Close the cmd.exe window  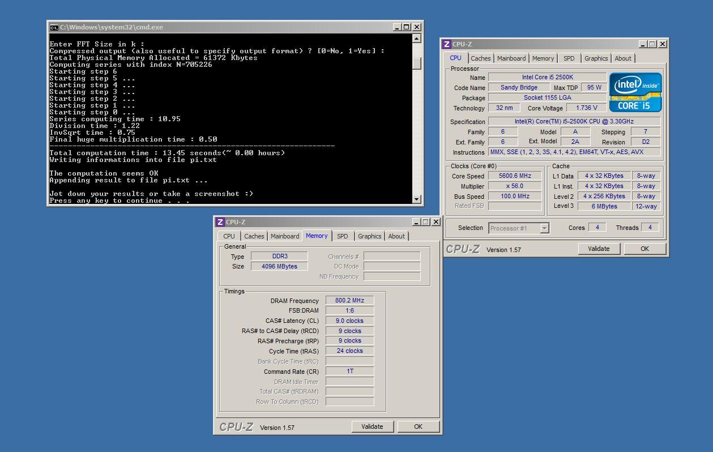tap(417, 27)
